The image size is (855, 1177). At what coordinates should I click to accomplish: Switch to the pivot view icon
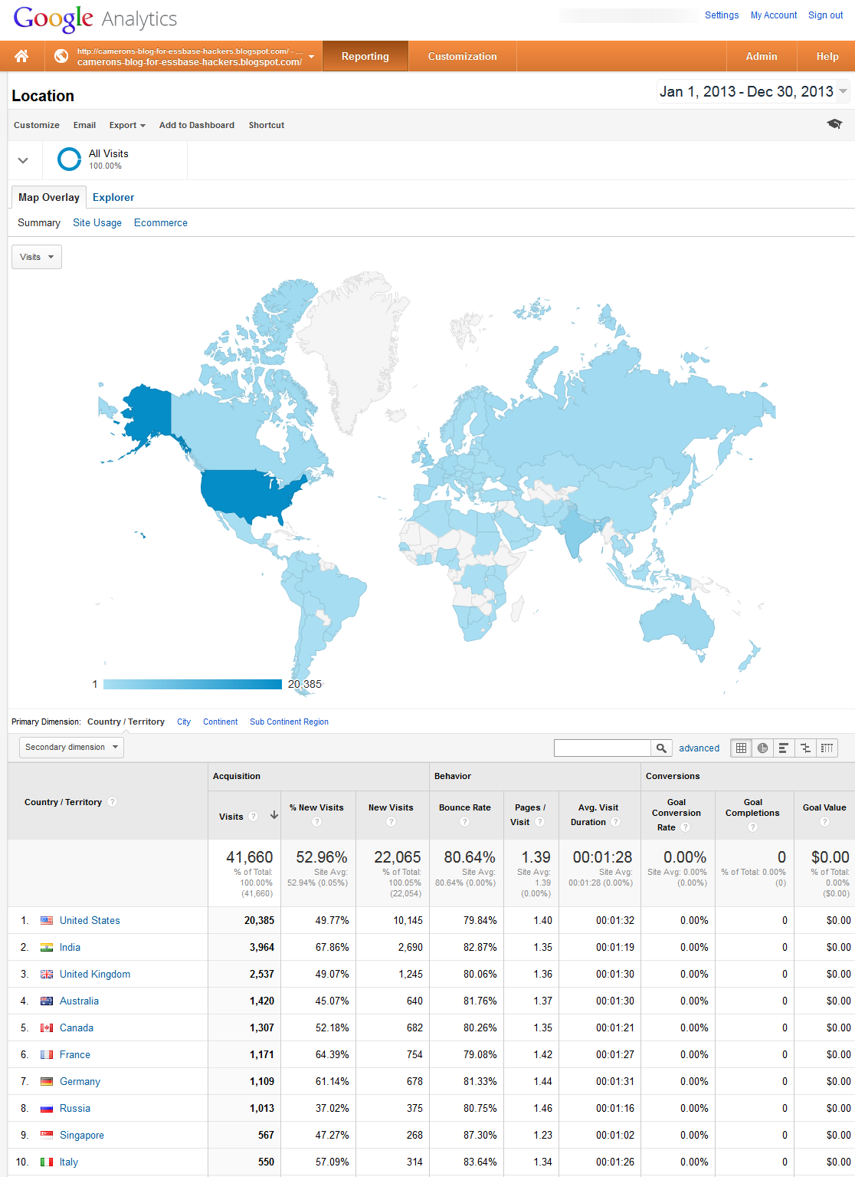pos(827,748)
